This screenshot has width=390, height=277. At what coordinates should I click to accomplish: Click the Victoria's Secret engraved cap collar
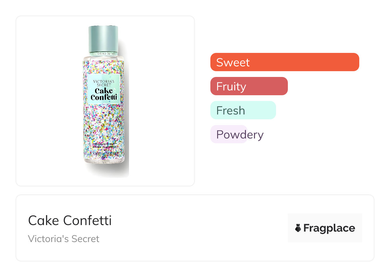103,54
